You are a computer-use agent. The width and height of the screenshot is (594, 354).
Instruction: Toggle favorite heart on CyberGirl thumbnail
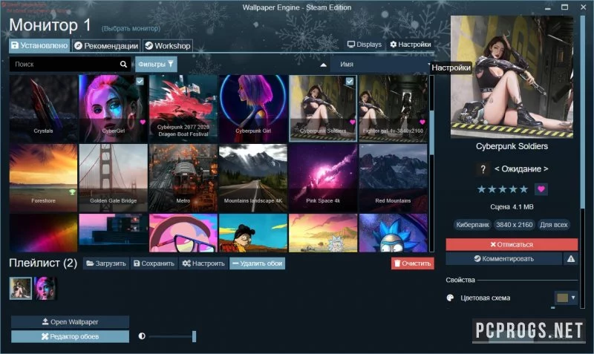(143, 122)
